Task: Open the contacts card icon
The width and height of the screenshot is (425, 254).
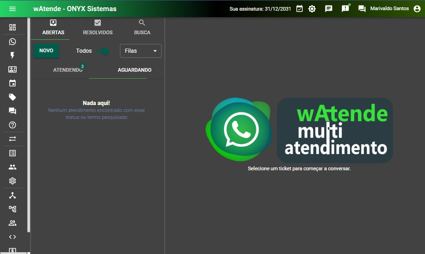Action: coord(12,69)
